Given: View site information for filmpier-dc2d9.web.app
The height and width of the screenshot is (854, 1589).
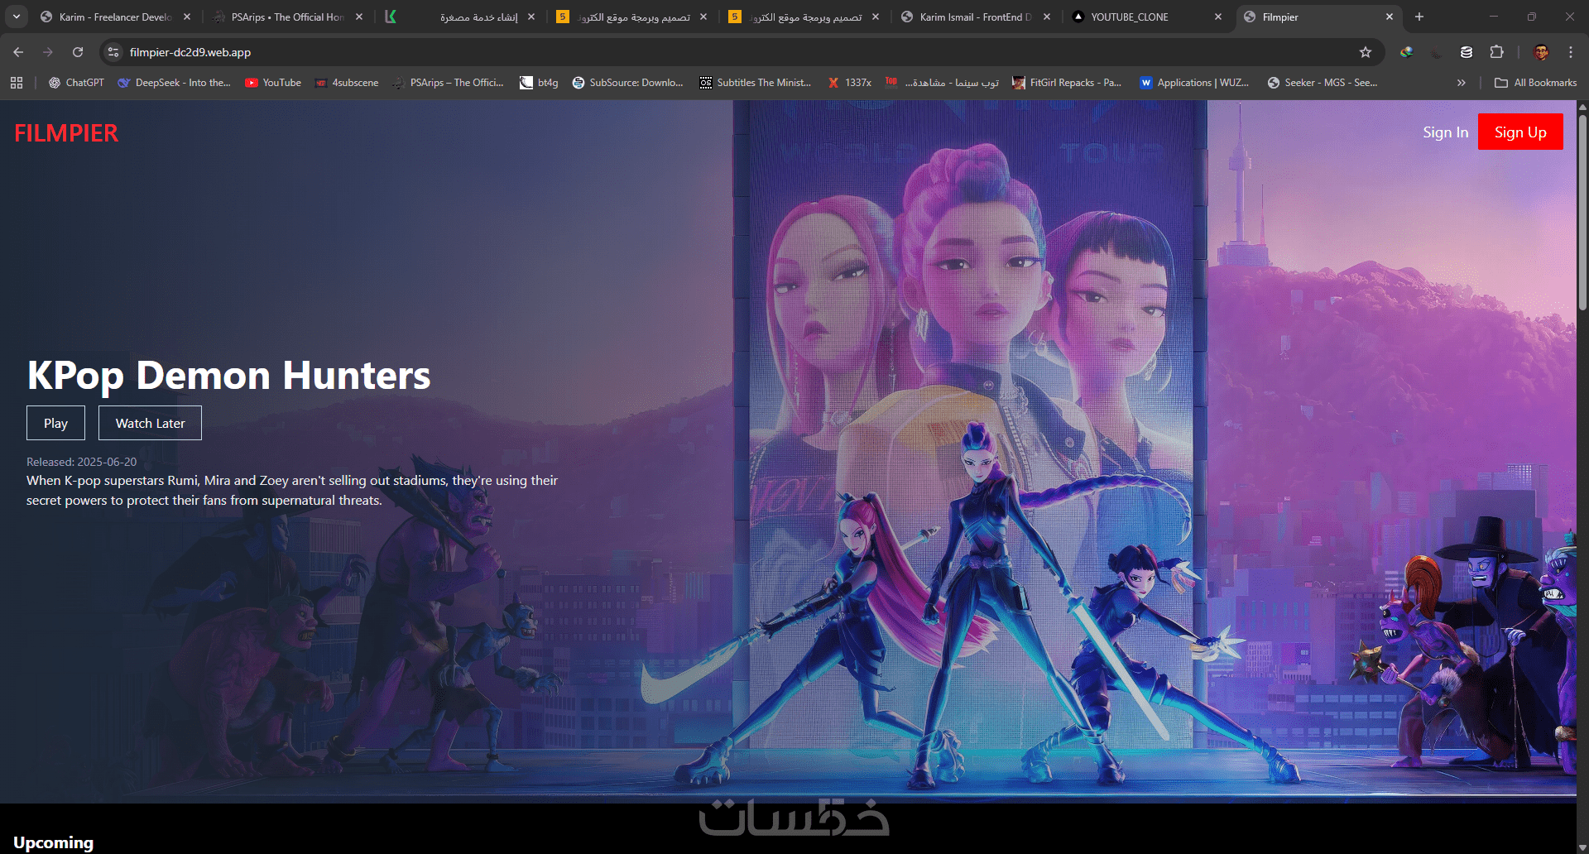Looking at the screenshot, I should point(113,52).
